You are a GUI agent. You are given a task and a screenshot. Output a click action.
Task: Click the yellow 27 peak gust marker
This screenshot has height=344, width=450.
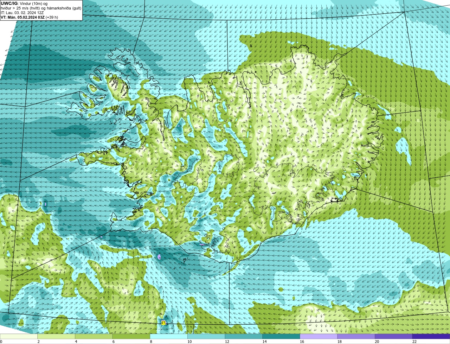pyautogui.click(x=163, y=322)
